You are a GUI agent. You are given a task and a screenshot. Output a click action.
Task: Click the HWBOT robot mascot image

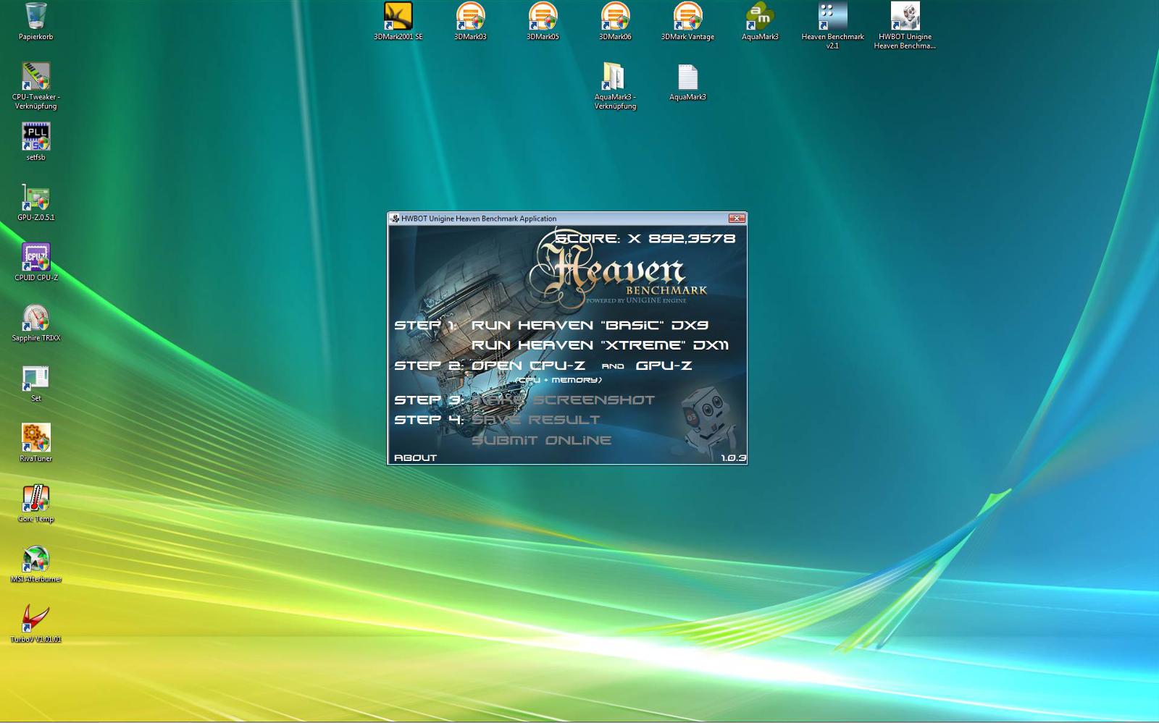(709, 422)
